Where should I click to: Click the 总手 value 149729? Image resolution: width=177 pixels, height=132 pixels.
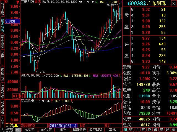coord(143,84)
